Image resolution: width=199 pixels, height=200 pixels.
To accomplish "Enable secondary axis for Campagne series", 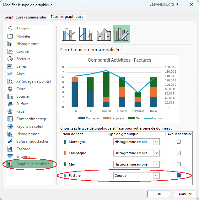I will pyautogui.click(x=179, y=153).
